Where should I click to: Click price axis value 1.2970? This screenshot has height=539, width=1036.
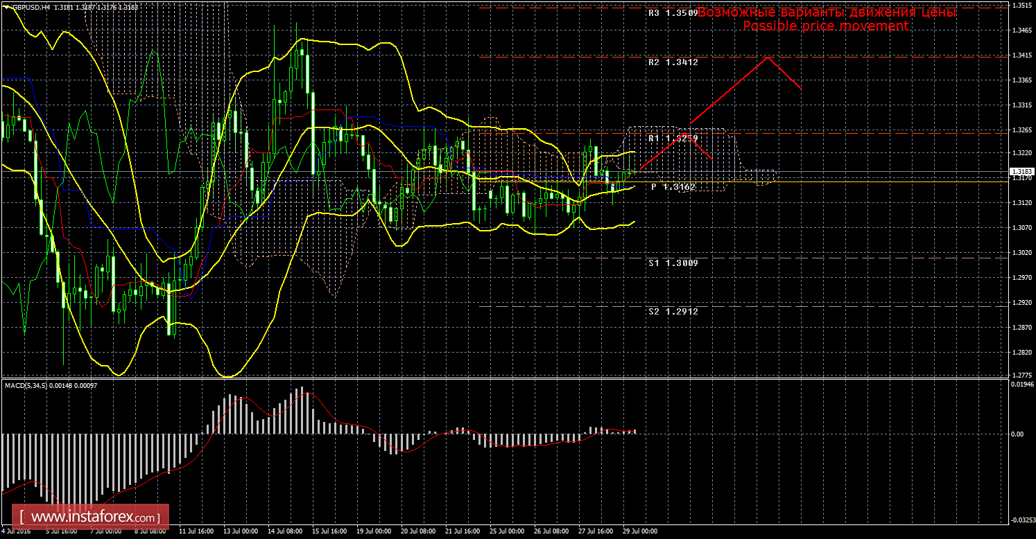pyautogui.click(x=1021, y=278)
